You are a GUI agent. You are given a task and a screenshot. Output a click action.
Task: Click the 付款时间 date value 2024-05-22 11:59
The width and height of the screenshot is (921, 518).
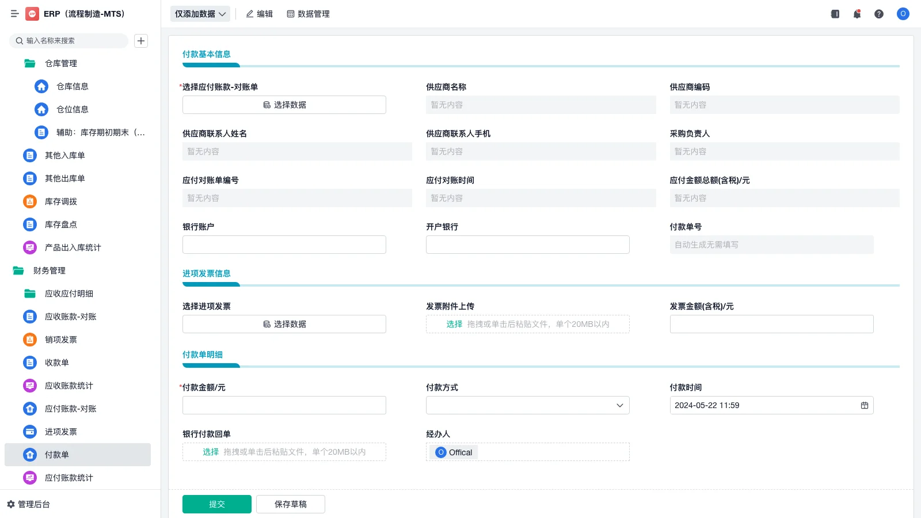coord(707,405)
